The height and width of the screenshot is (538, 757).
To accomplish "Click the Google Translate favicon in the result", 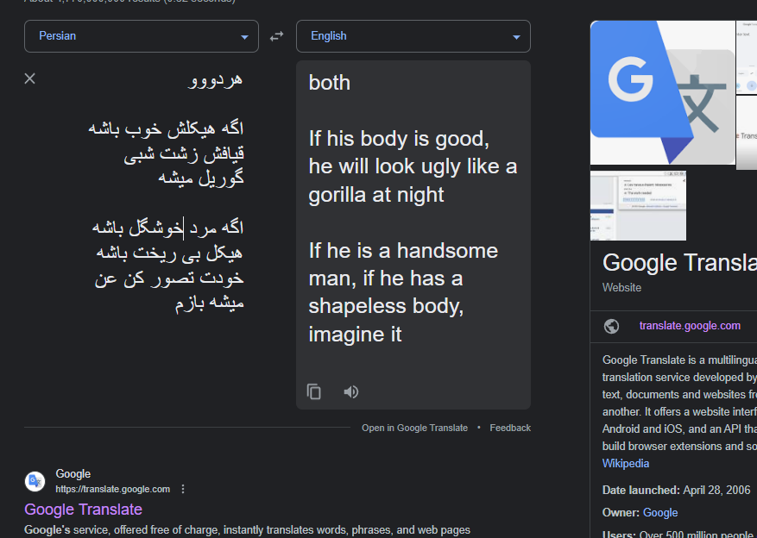I will click(x=35, y=481).
